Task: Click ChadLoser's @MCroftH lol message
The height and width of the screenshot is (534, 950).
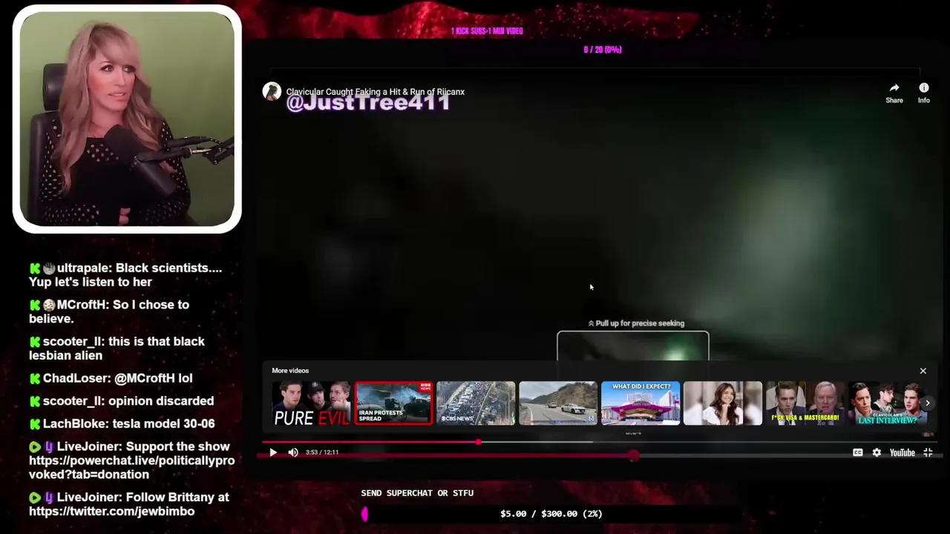Action: click(x=111, y=378)
